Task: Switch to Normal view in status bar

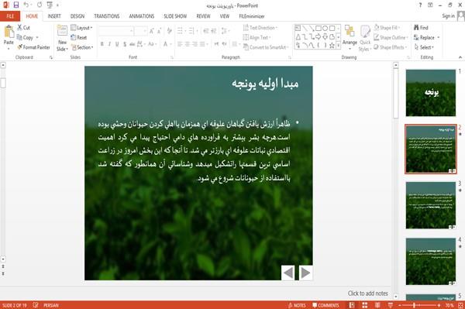Action: tap(352, 305)
